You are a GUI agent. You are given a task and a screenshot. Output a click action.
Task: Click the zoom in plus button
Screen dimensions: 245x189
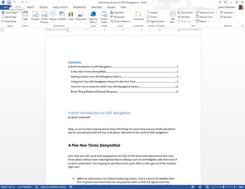point(235,187)
